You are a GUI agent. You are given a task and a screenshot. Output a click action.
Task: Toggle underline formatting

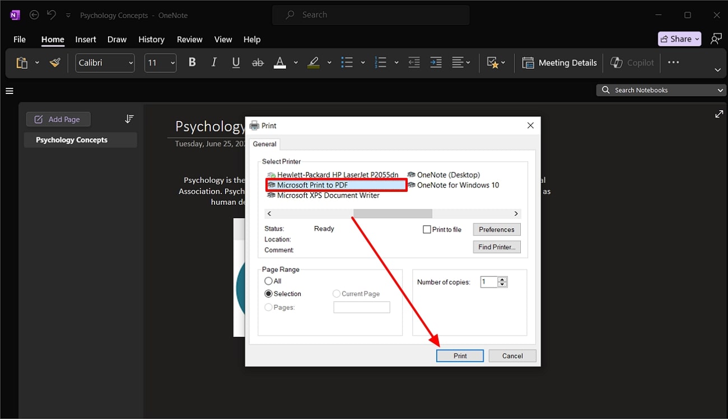(x=236, y=63)
